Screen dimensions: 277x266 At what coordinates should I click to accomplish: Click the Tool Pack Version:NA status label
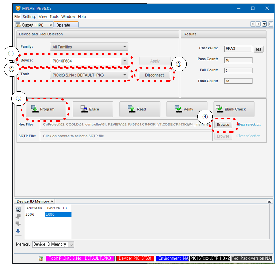pyautogui.click(x=251, y=259)
